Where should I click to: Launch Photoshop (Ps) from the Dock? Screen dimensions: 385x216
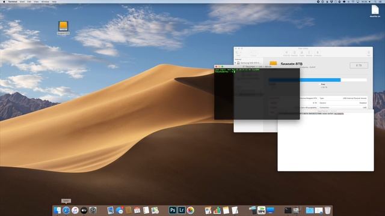tap(173, 210)
